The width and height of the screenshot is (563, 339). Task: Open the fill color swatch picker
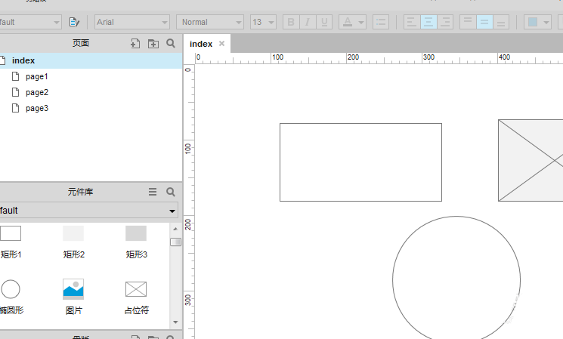533,22
